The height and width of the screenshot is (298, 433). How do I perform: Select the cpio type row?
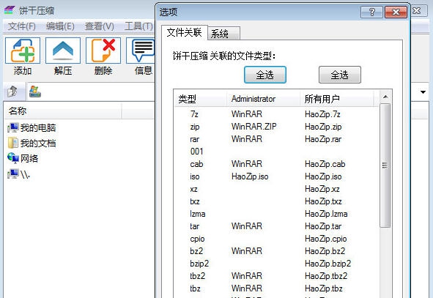coord(276,239)
